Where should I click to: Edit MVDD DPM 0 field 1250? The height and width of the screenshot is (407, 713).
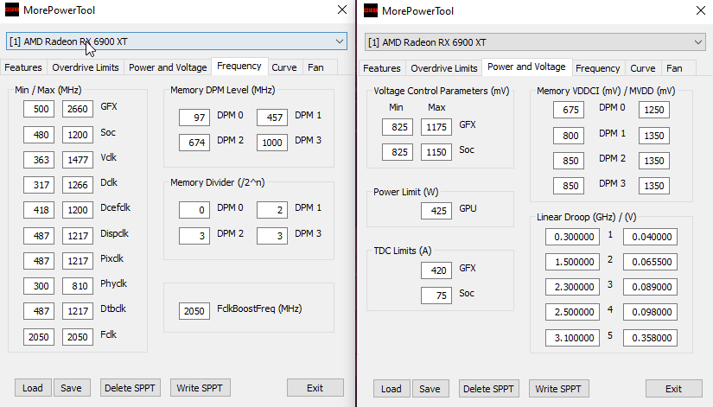pos(654,110)
